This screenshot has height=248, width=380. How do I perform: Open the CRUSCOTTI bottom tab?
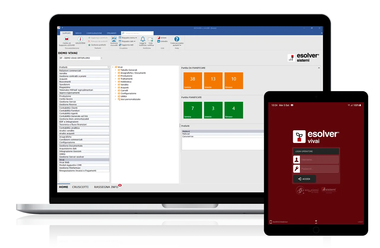(80, 187)
